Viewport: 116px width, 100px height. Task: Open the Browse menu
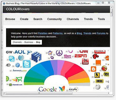pos(10,19)
